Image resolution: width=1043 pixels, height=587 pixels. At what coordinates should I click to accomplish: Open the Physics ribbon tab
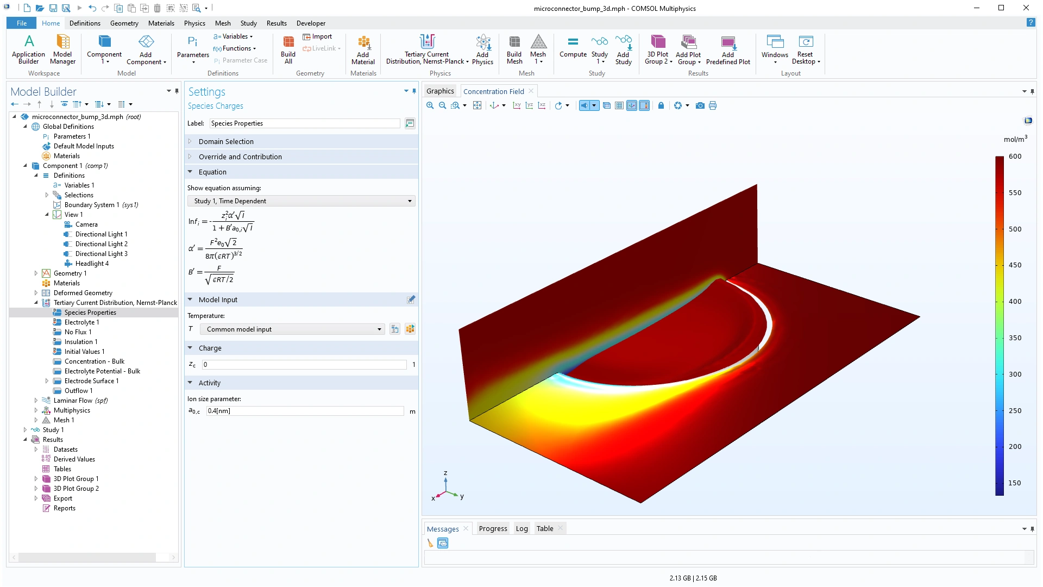(x=194, y=23)
